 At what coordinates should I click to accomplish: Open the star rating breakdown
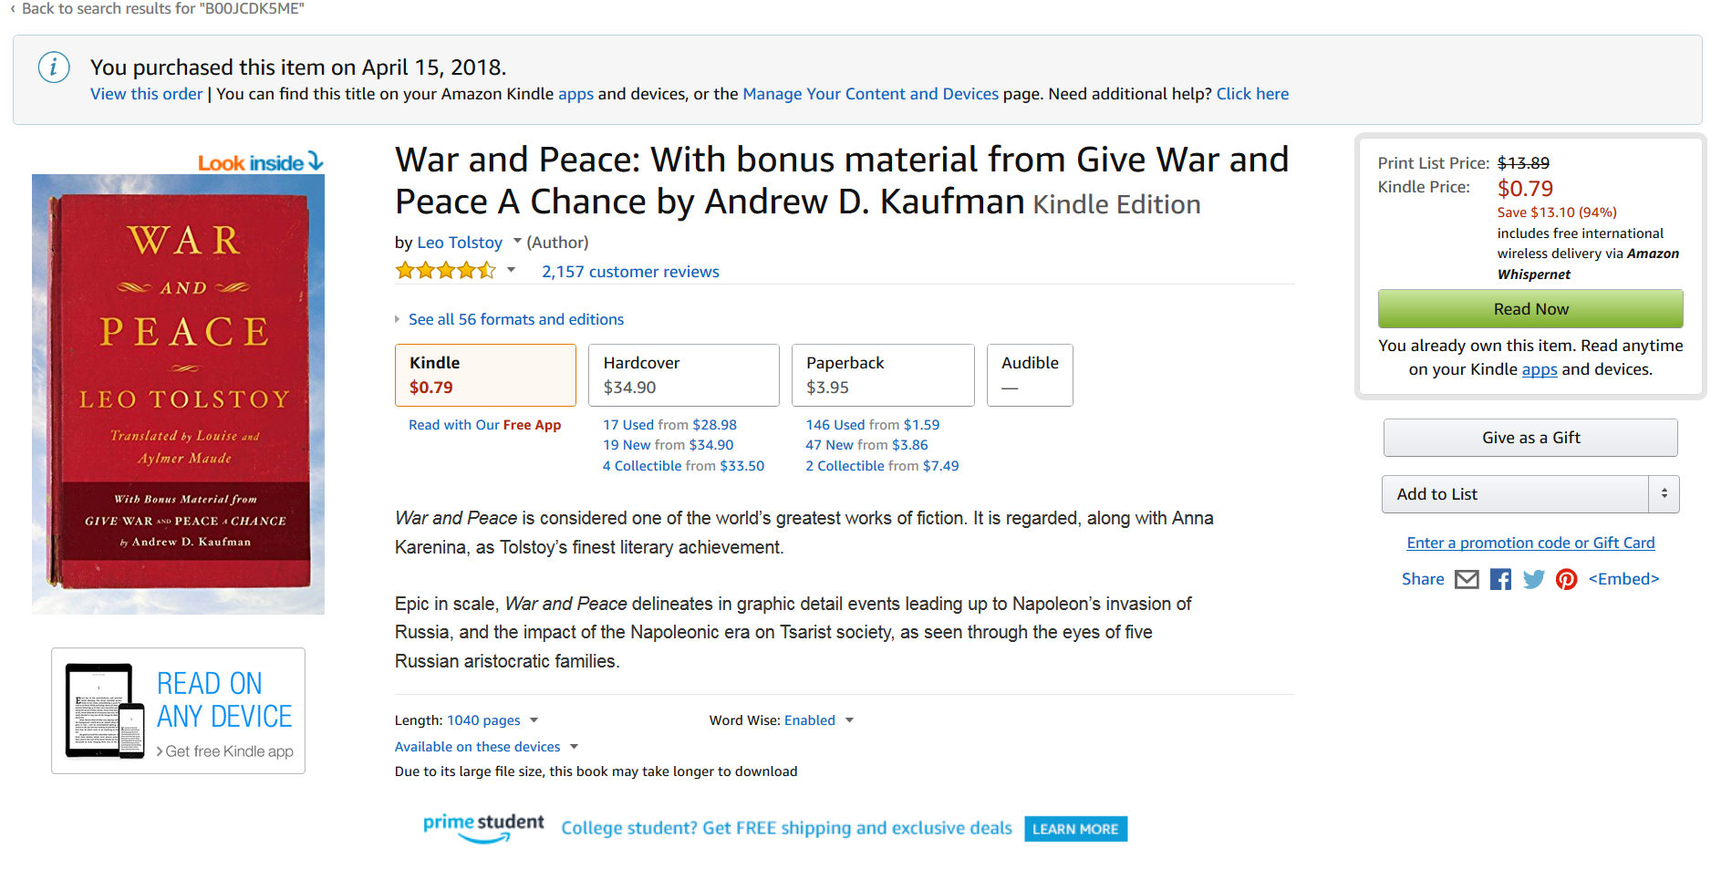tap(511, 270)
